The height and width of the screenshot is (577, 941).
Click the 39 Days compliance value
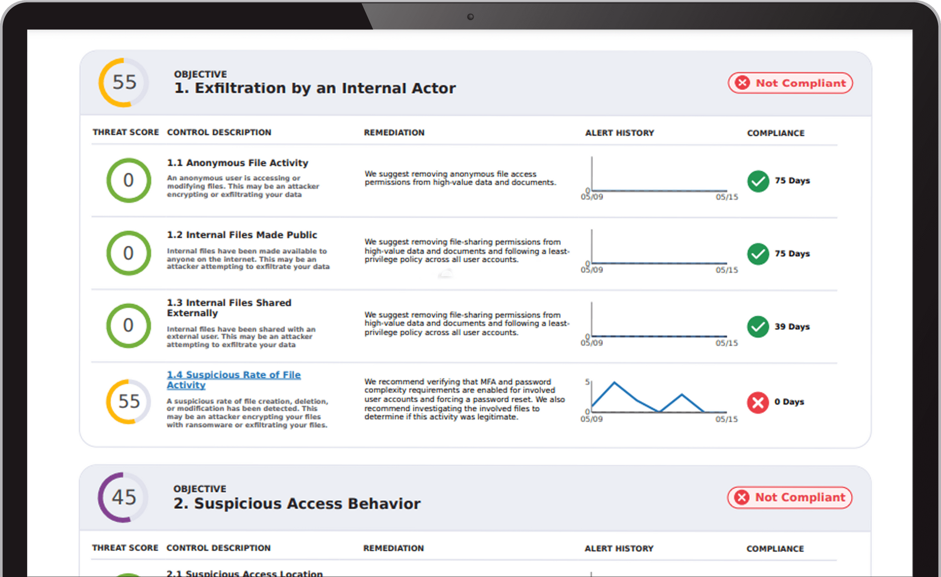pos(792,327)
